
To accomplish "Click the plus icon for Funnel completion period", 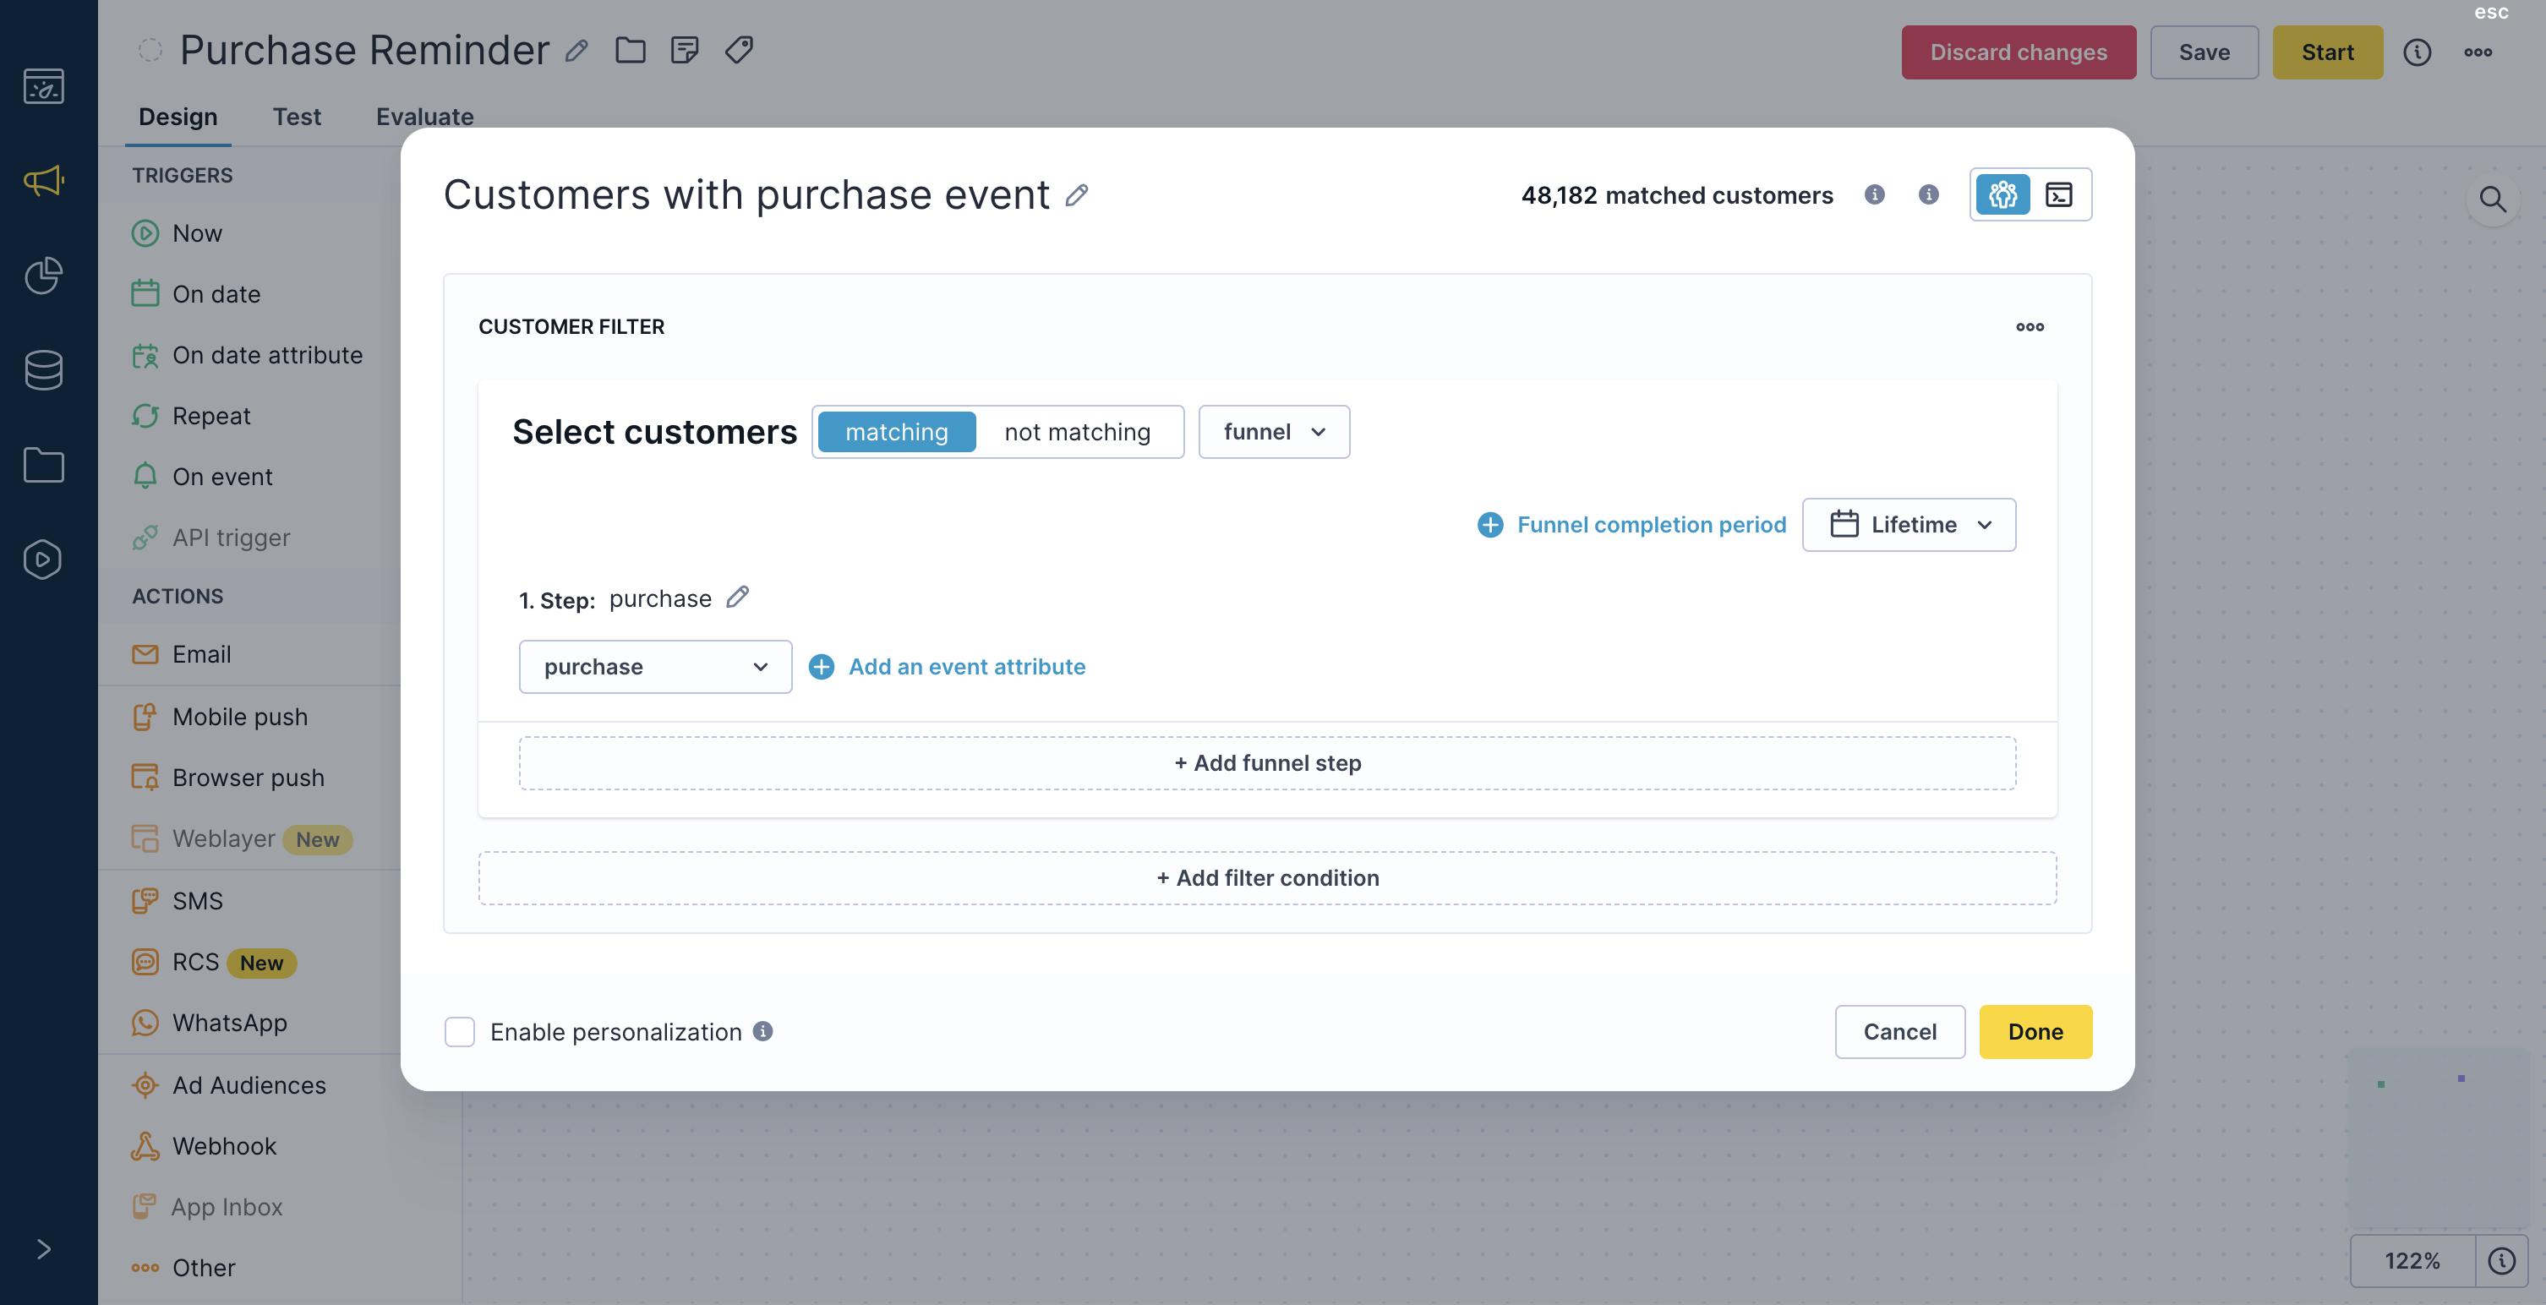I will (1489, 524).
